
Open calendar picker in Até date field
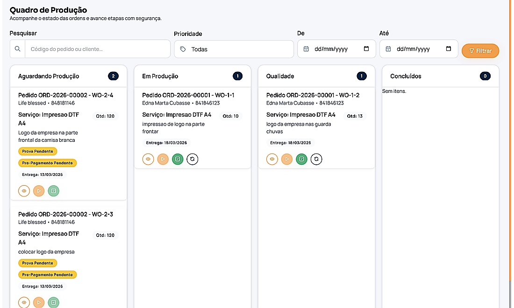coord(449,49)
